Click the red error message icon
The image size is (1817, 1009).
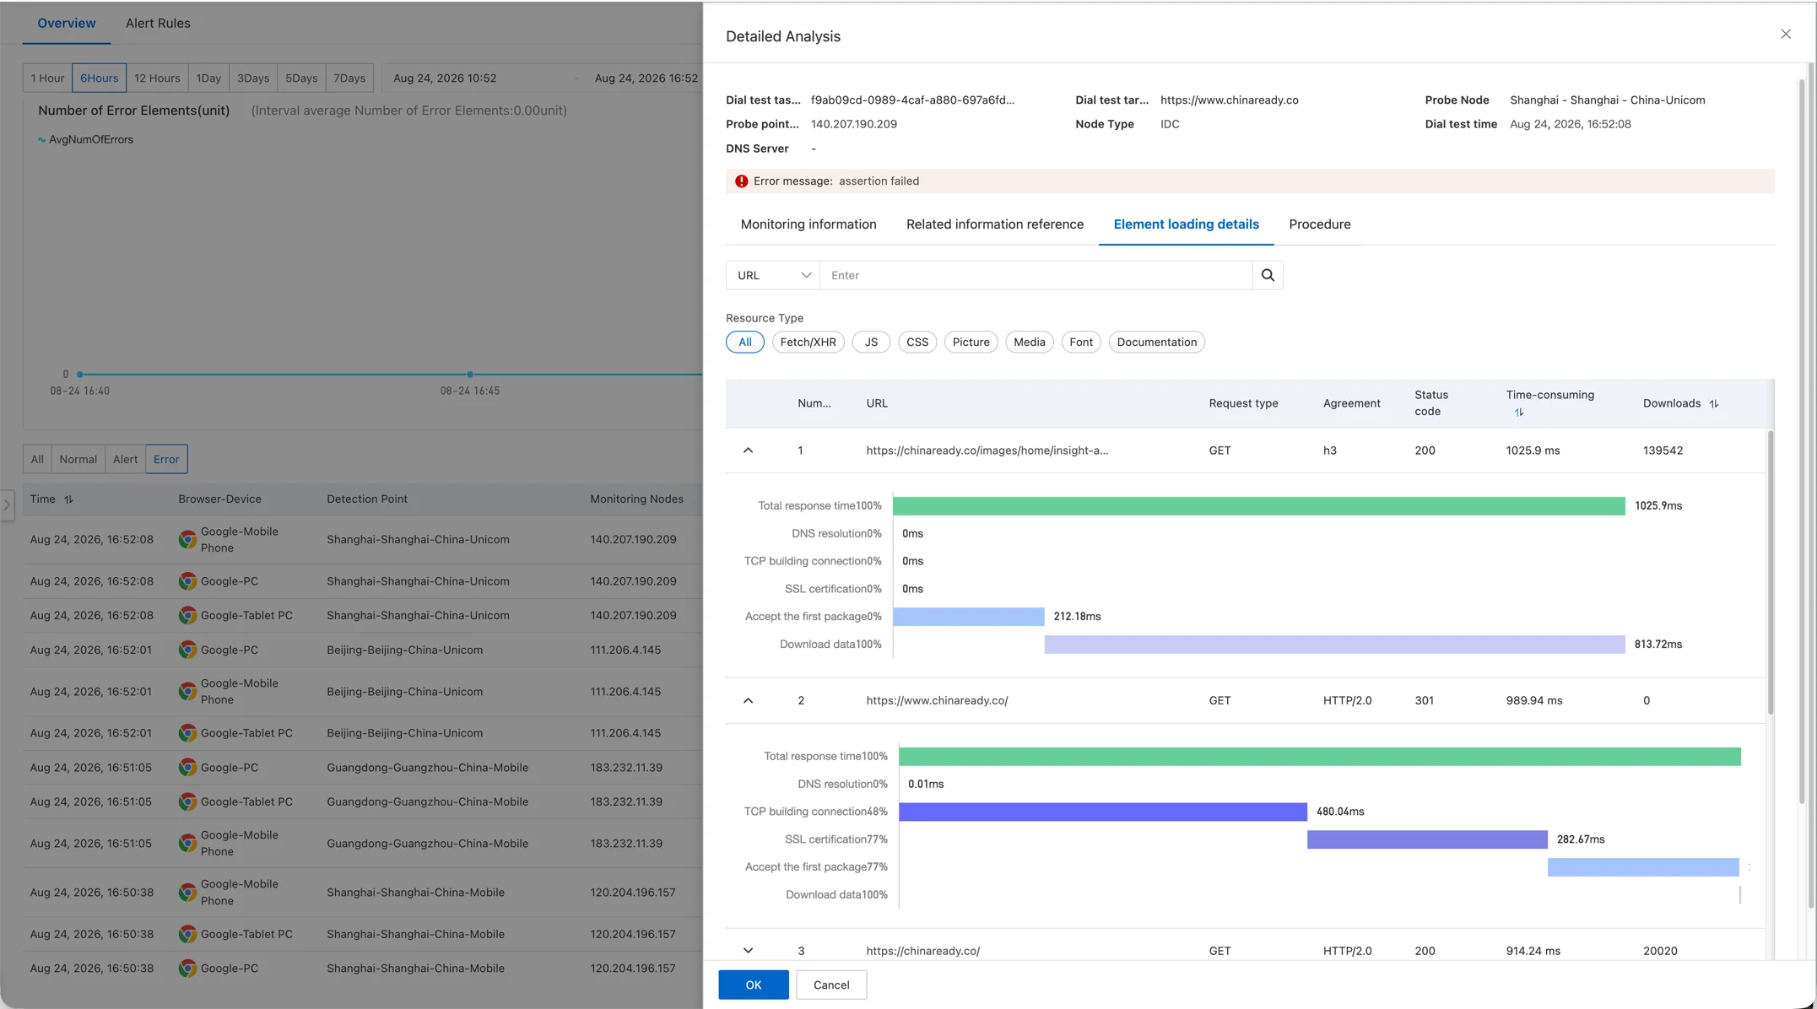pos(741,181)
